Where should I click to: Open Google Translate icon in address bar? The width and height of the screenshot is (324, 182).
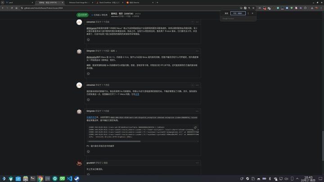coord(245,8)
